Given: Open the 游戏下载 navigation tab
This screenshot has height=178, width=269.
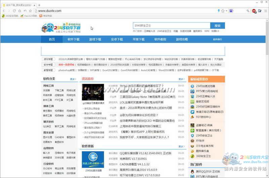Looking at the screenshot, I should pos(95,39).
